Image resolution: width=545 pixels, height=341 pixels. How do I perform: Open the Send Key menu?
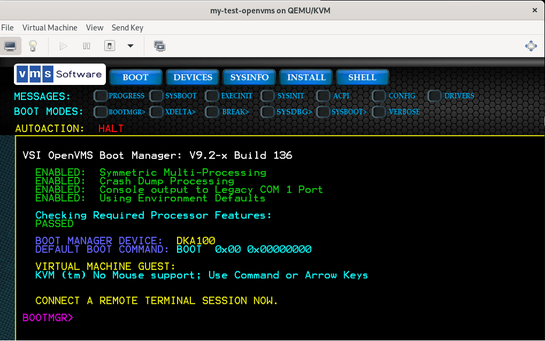[127, 27]
